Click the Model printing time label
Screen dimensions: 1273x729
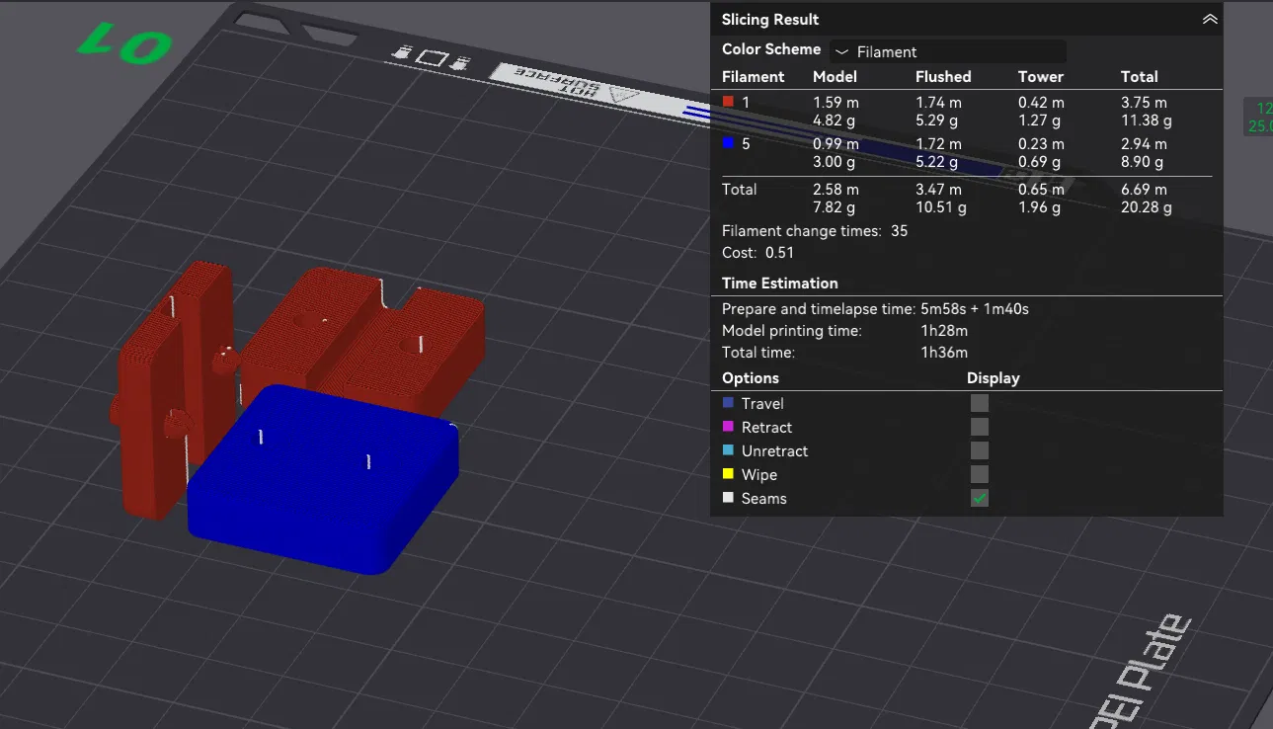[792, 331]
